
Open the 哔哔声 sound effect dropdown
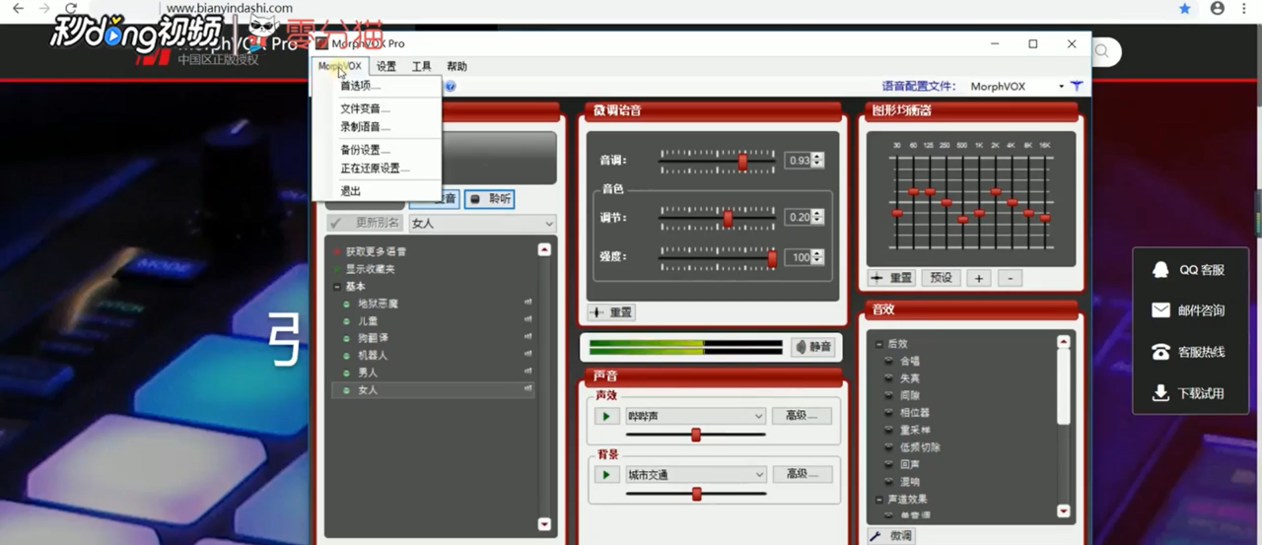coord(695,417)
